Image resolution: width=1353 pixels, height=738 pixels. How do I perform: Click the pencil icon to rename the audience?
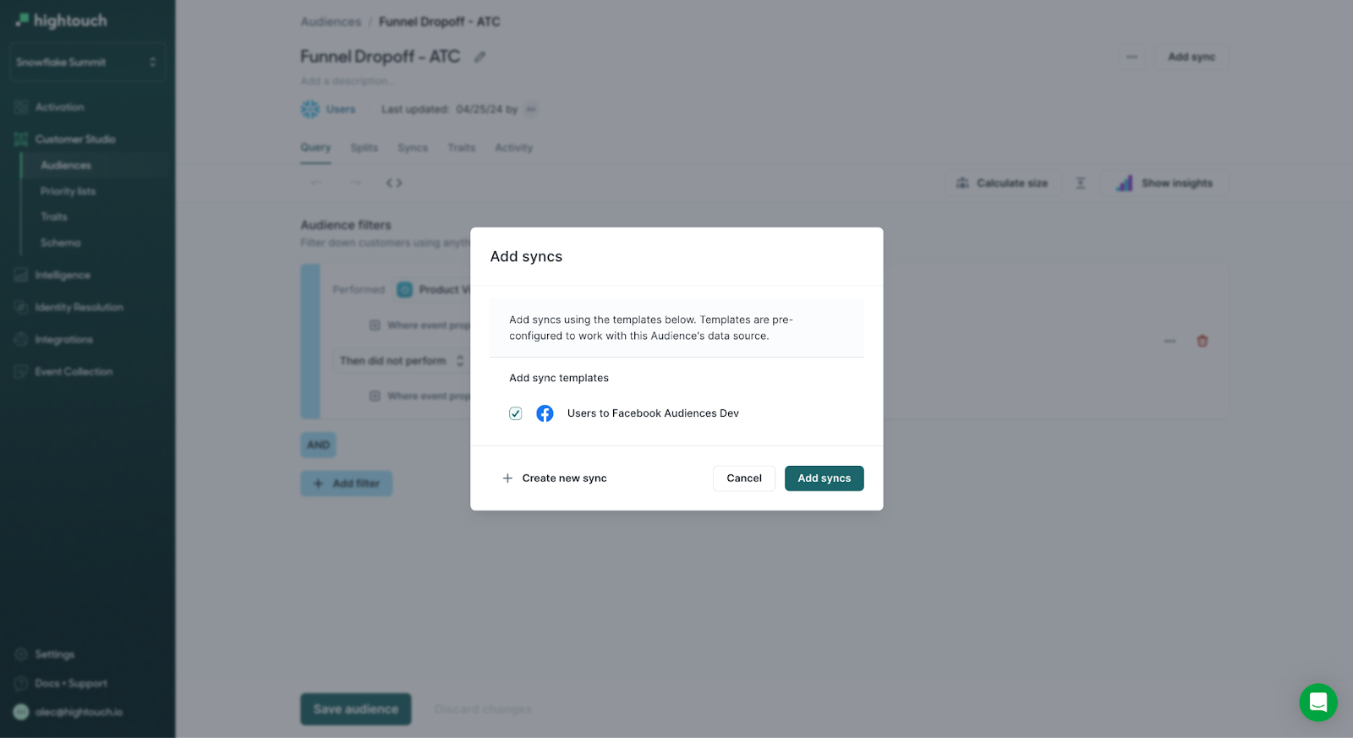pyautogui.click(x=479, y=57)
